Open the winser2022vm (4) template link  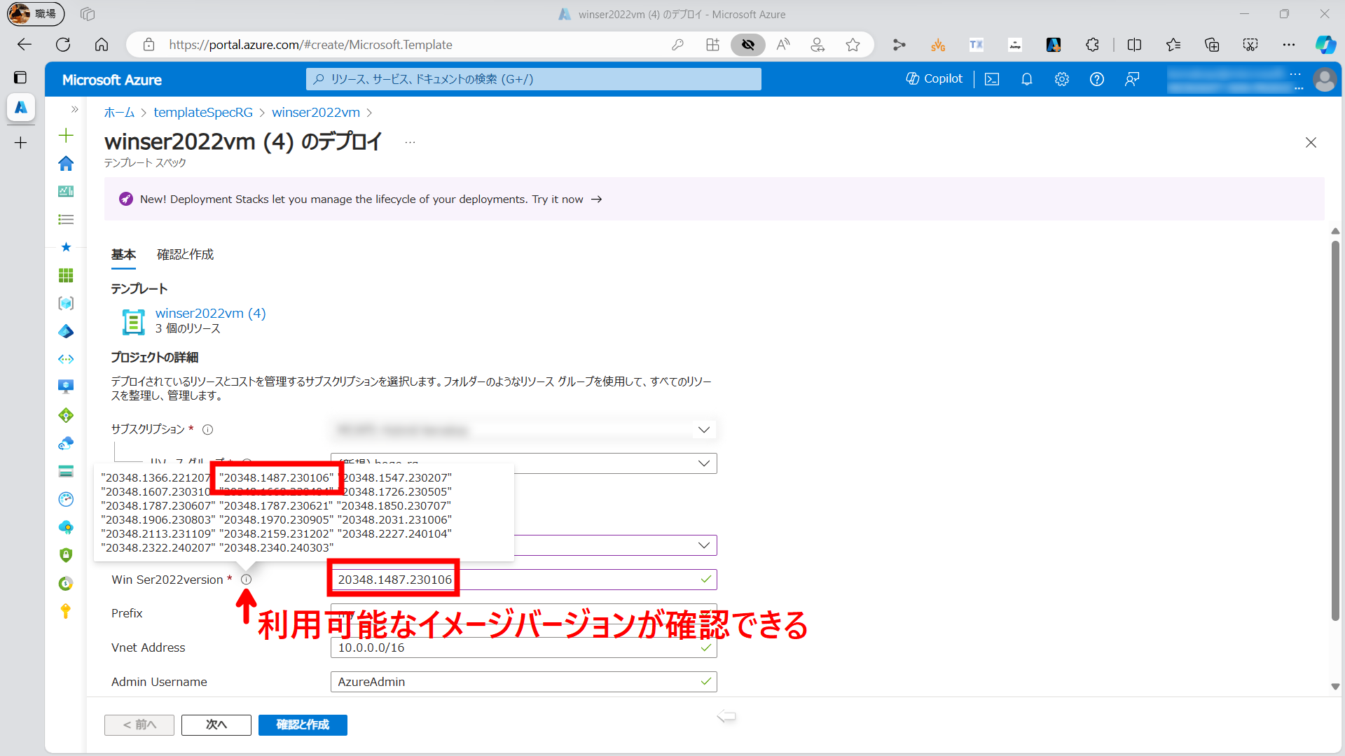211,313
